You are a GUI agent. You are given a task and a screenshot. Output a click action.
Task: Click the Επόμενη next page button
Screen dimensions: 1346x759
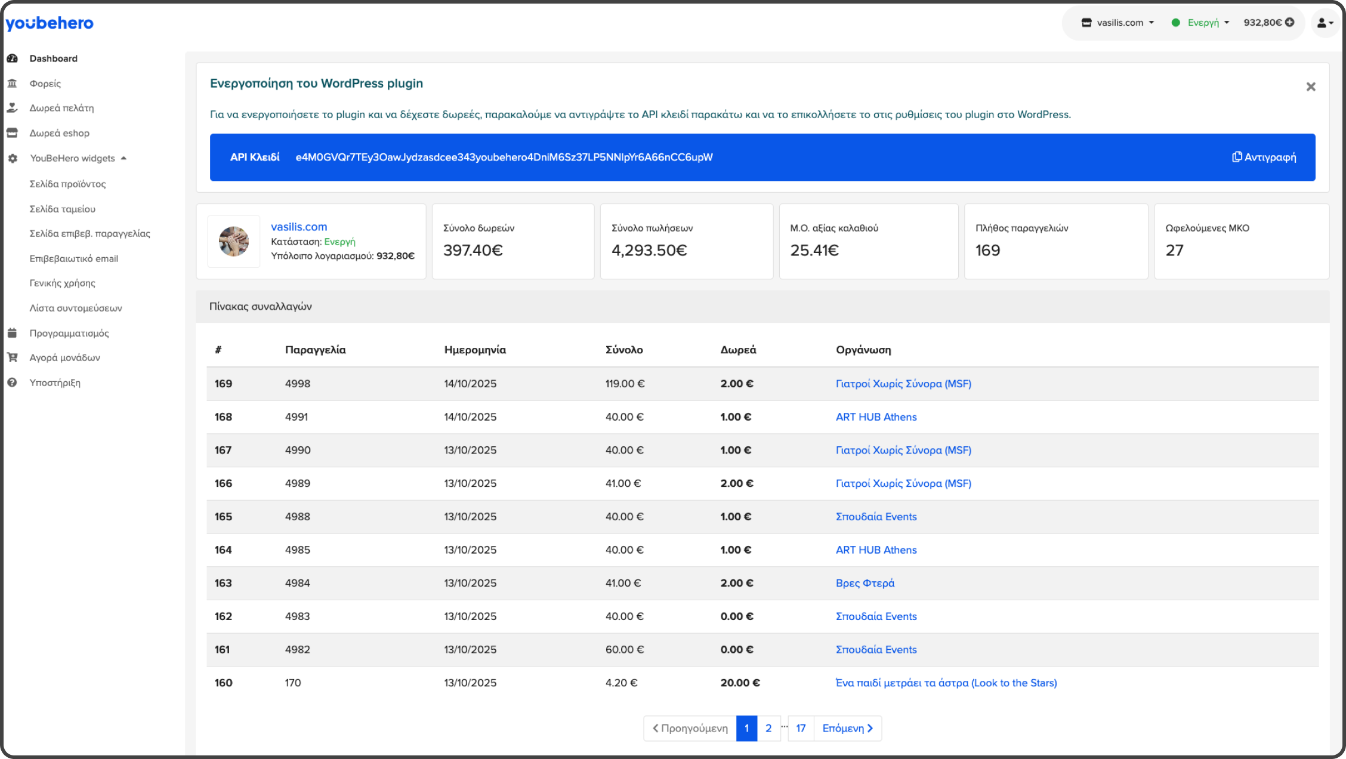pos(847,728)
